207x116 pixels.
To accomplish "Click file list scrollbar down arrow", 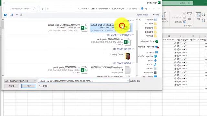I will pos(3,76).
